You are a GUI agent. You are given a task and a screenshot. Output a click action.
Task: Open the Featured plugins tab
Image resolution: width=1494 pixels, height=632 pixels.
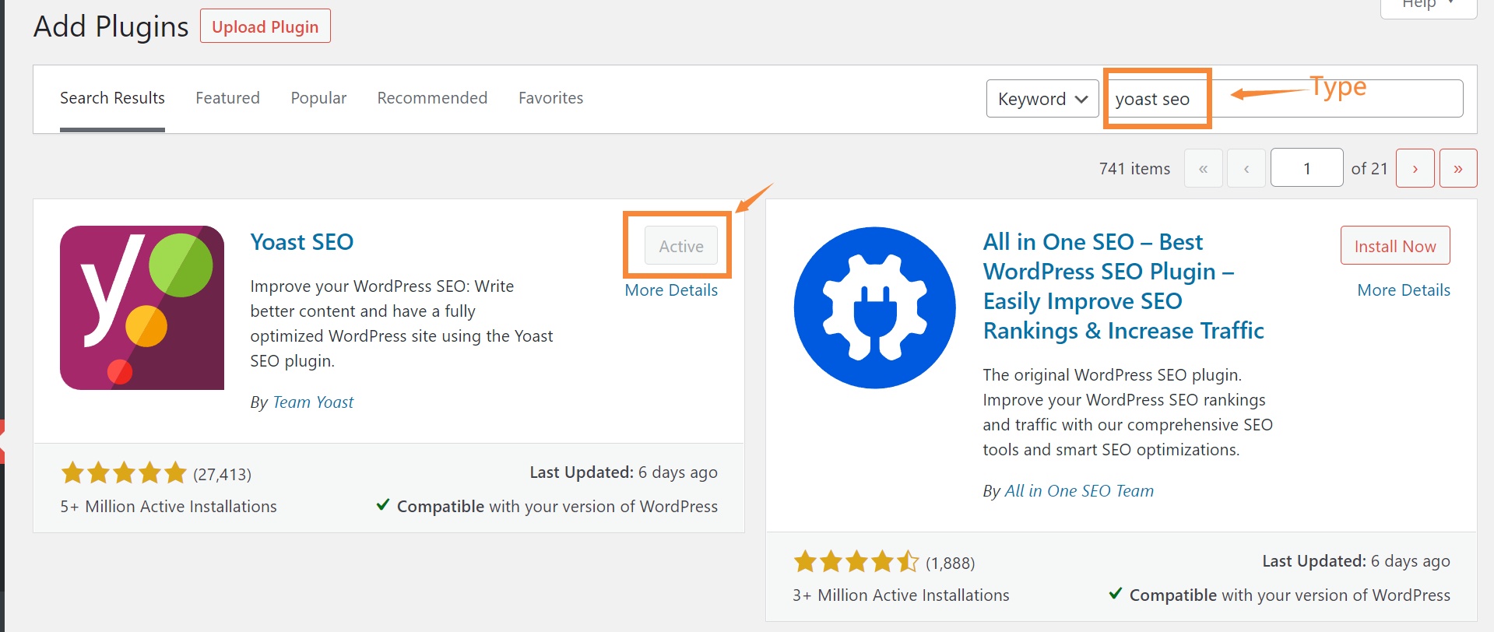click(227, 98)
